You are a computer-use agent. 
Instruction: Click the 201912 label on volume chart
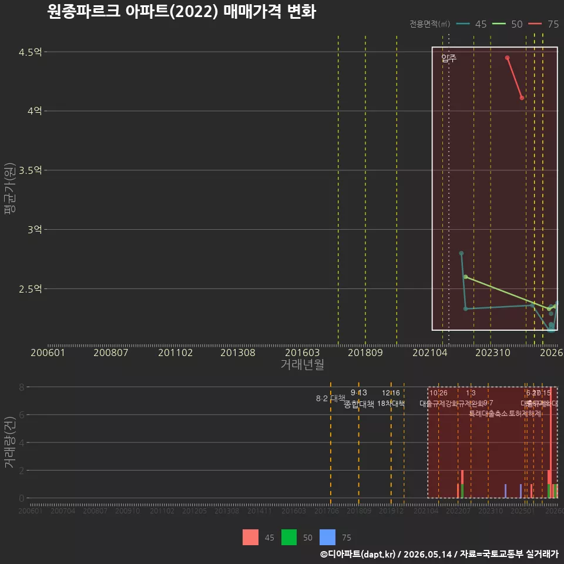pyautogui.click(x=391, y=511)
